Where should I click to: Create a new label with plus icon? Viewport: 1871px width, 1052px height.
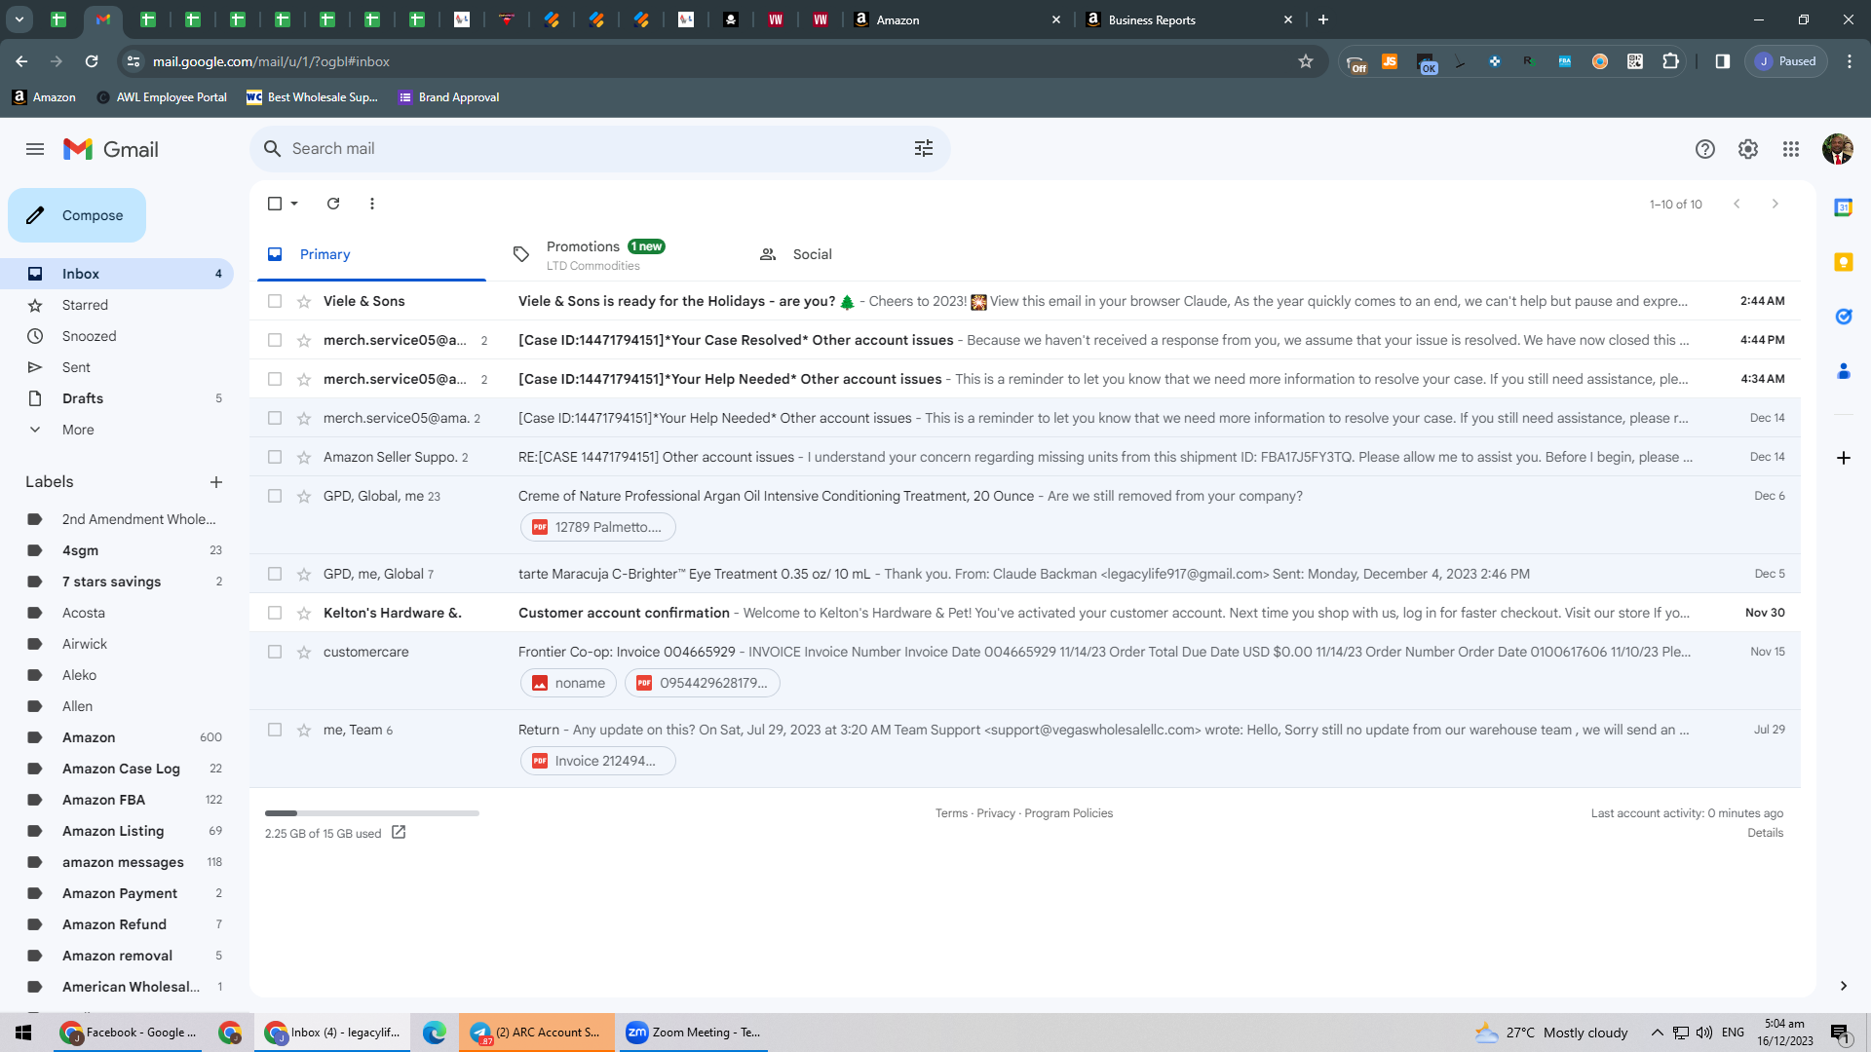point(216,482)
